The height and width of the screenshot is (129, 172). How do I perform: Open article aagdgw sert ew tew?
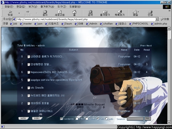[x=56, y=80]
